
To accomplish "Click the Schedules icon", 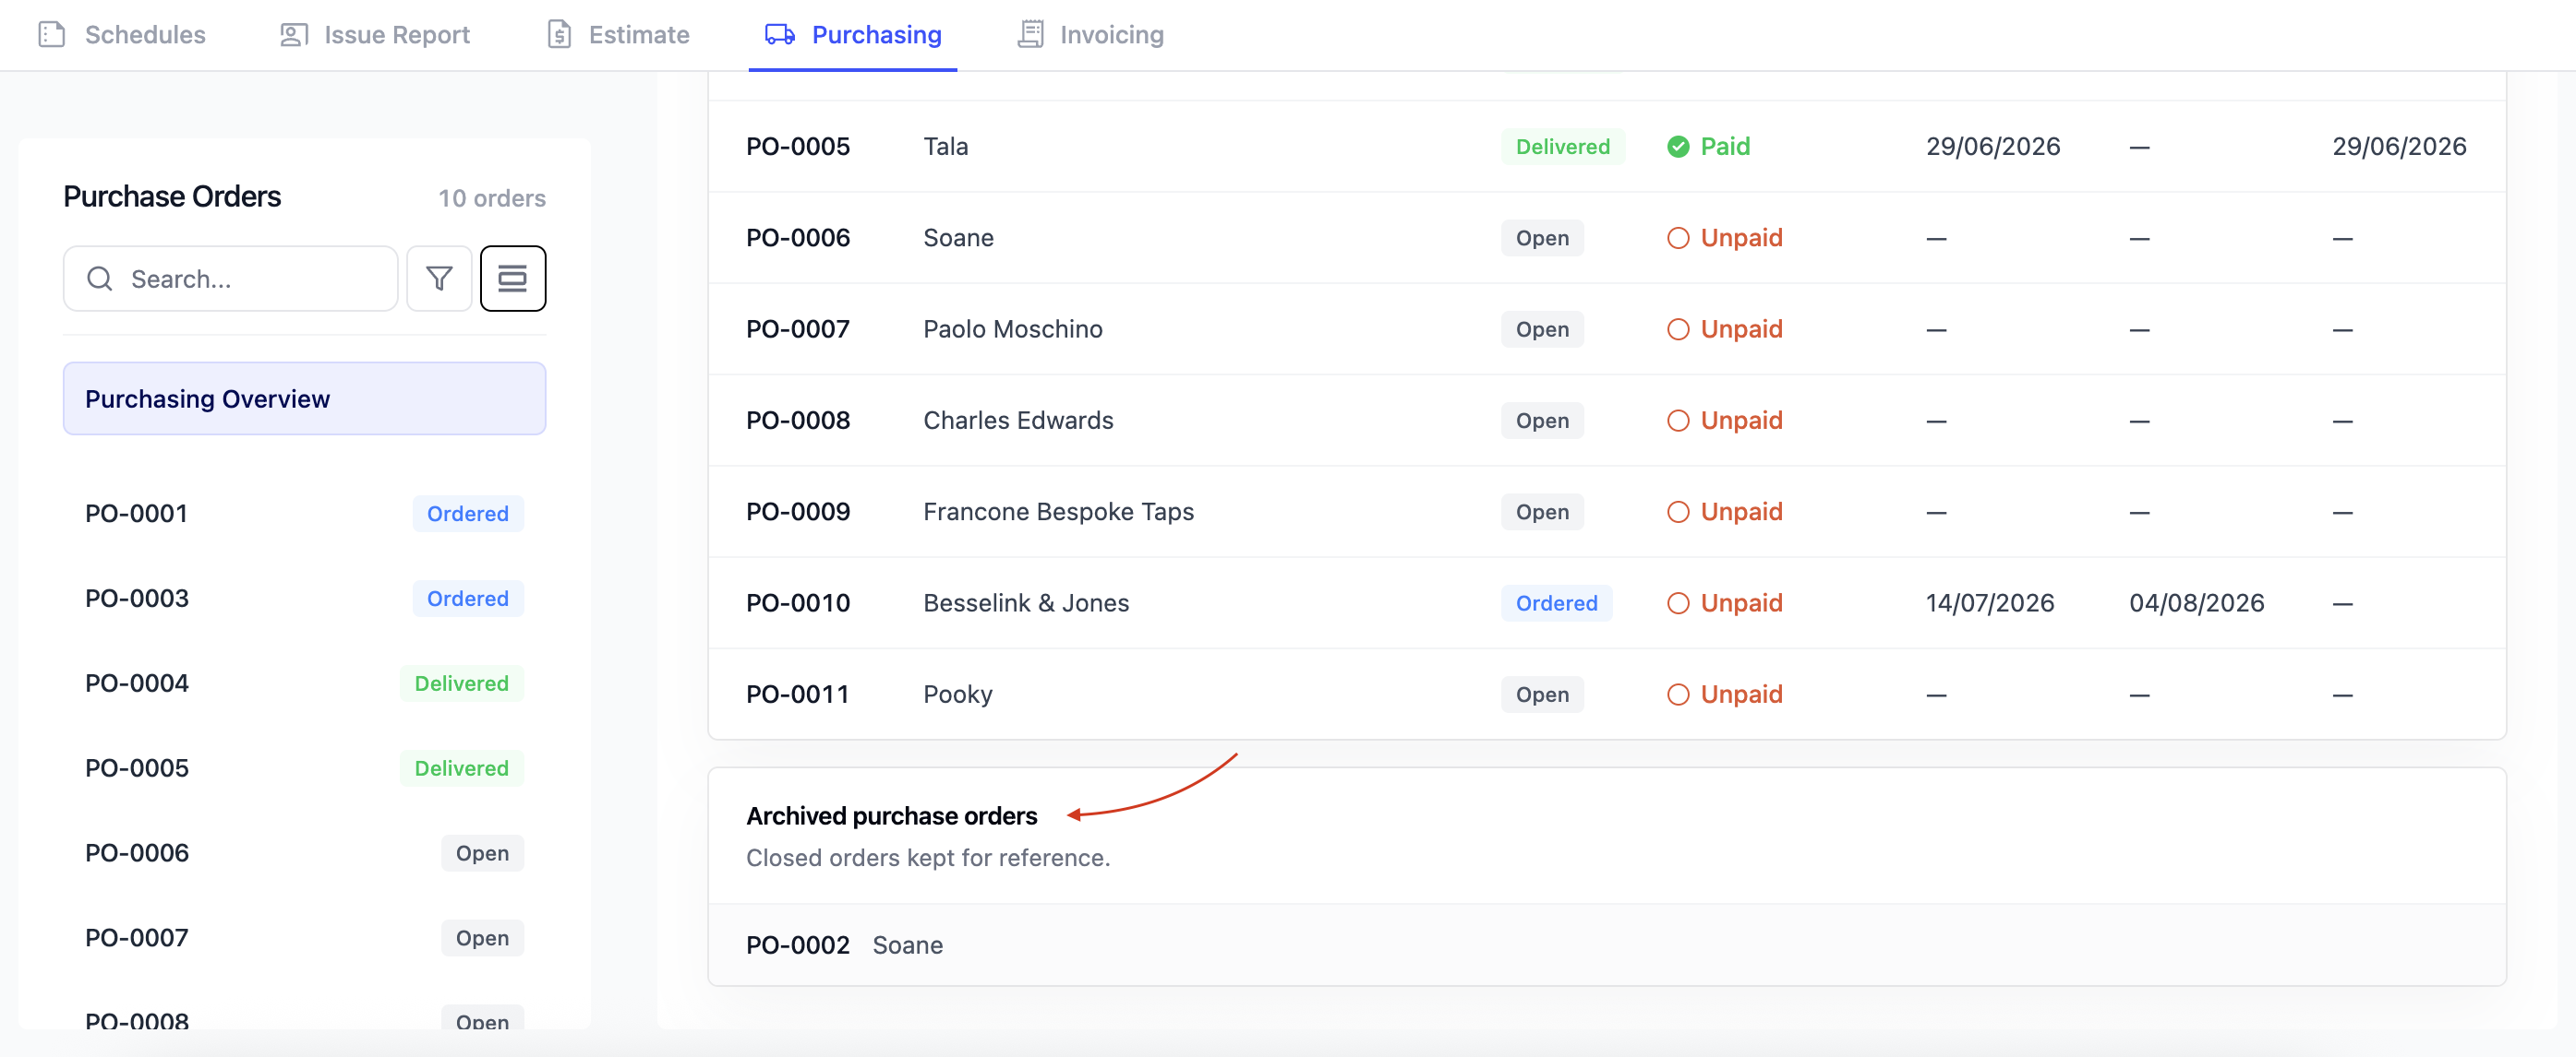I will [52, 35].
